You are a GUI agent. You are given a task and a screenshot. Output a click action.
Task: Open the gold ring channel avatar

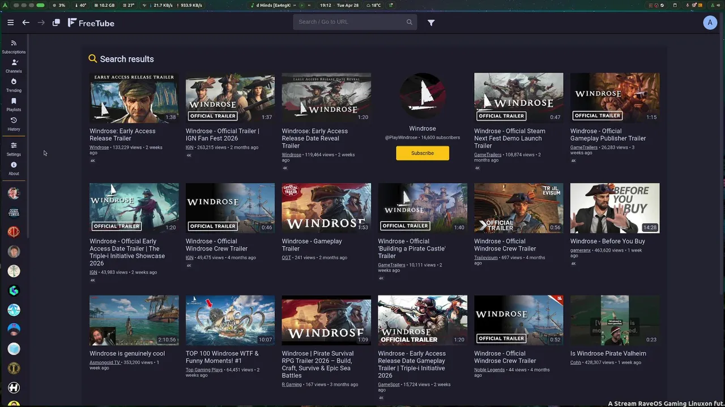tap(14, 369)
